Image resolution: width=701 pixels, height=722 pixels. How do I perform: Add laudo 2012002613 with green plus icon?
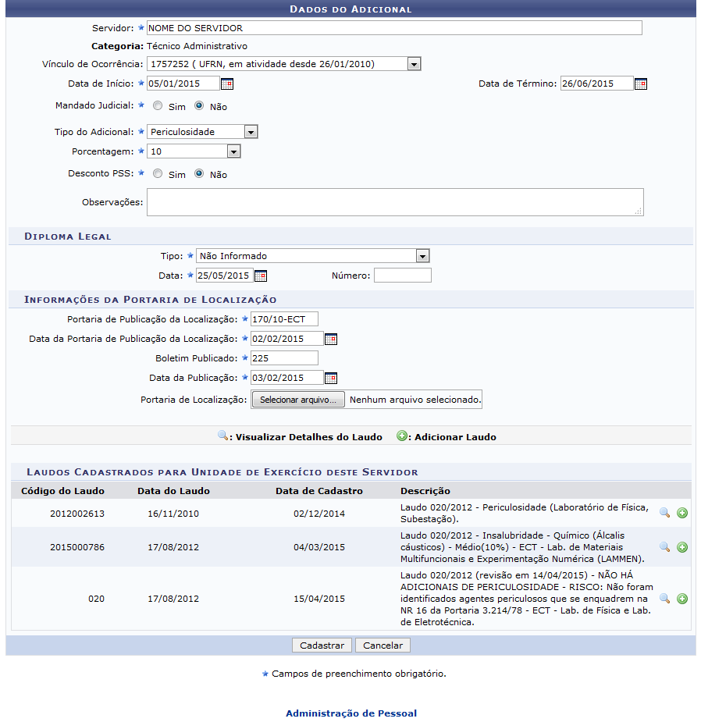(681, 513)
